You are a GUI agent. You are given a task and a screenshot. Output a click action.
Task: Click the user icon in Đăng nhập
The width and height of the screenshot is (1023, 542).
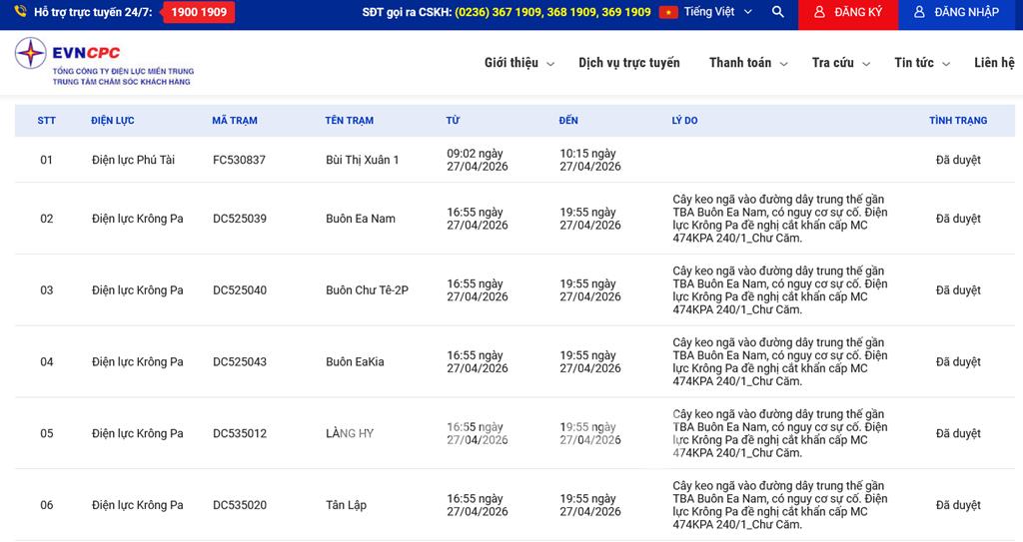tap(919, 12)
